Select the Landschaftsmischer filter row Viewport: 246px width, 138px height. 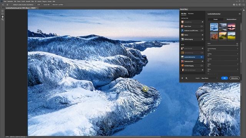192,57
